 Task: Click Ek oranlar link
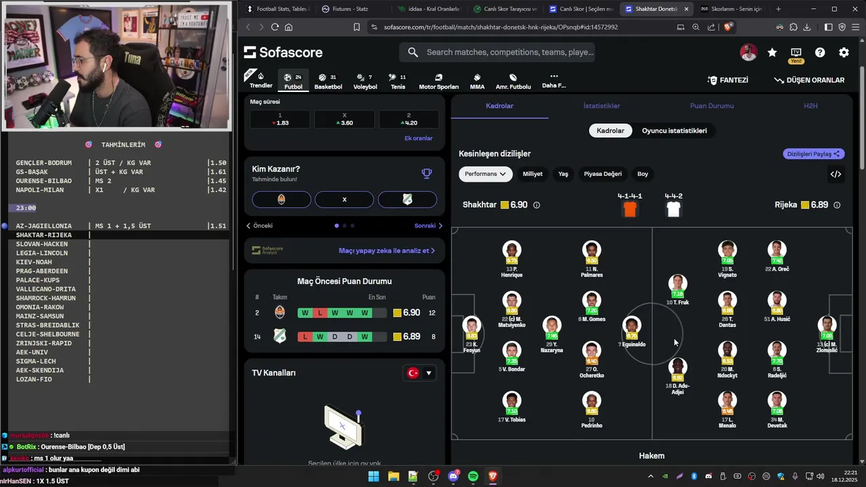(418, 138)
